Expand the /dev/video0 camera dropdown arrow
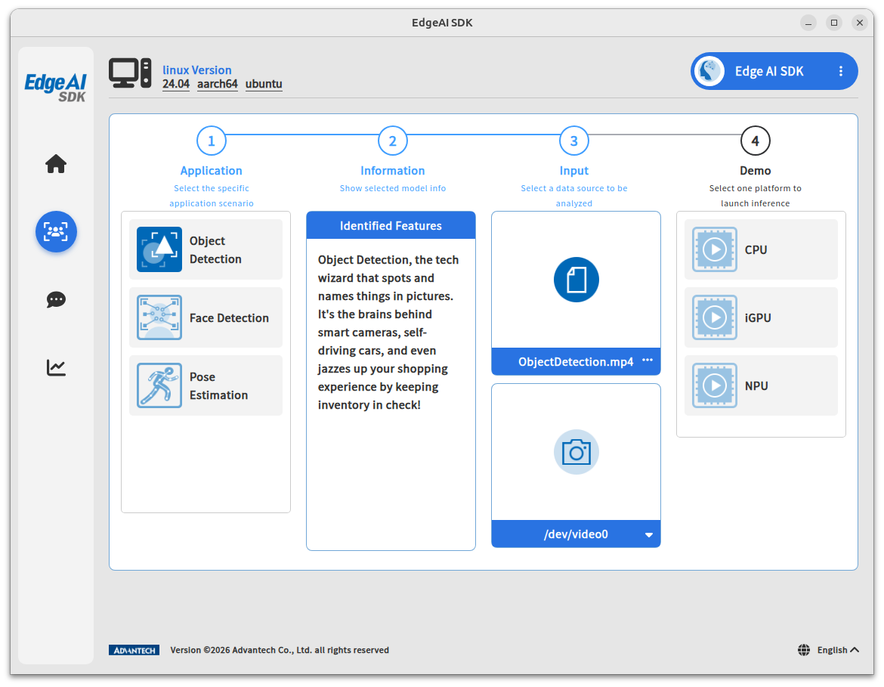884x687 pixels. [649, 534]
